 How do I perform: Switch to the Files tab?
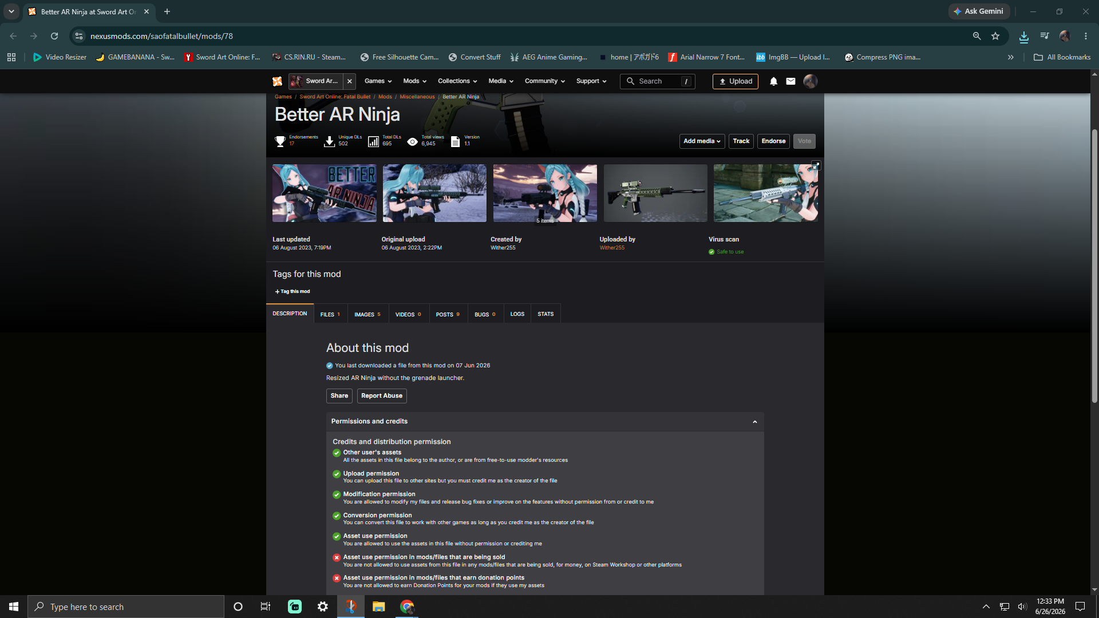point(330,314)
